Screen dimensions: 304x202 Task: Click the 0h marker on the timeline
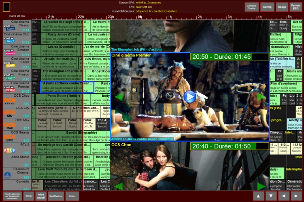click(140, 17)
